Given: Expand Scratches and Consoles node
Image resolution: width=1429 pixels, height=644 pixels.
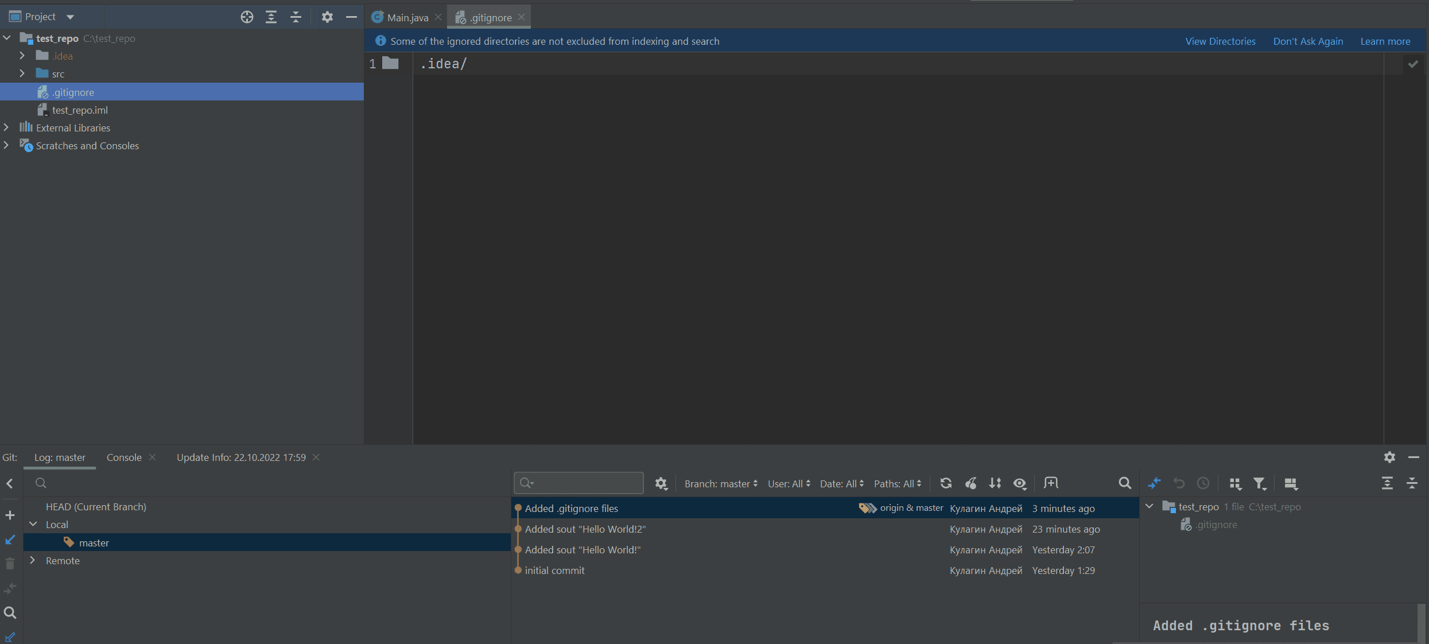Looking at the screenshot, I should [6, 145].
